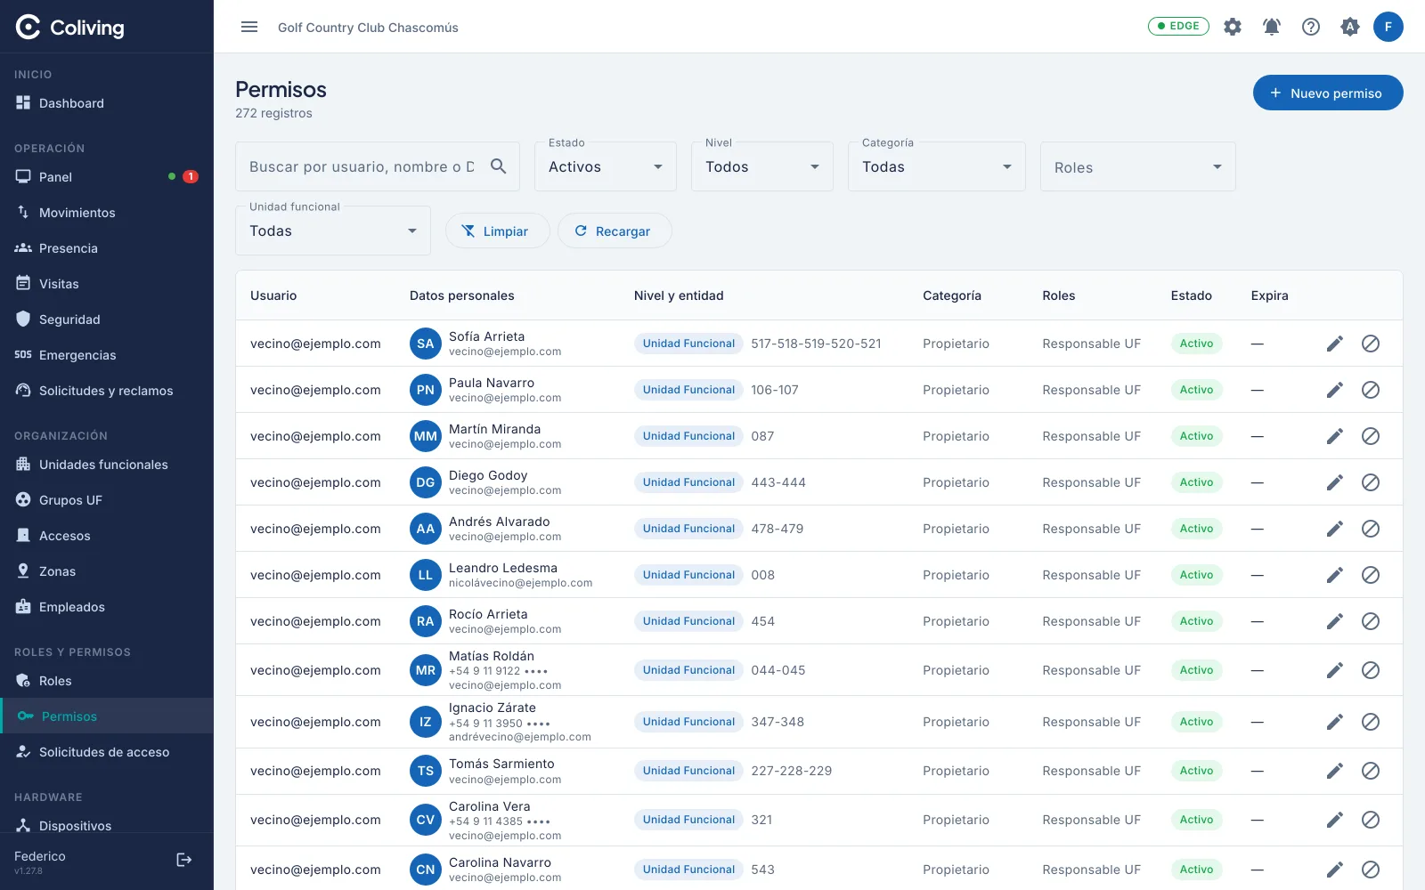1425x890 pixels.
Task: Click the admin badge icon in header
Action: [x=1350, y=27]
